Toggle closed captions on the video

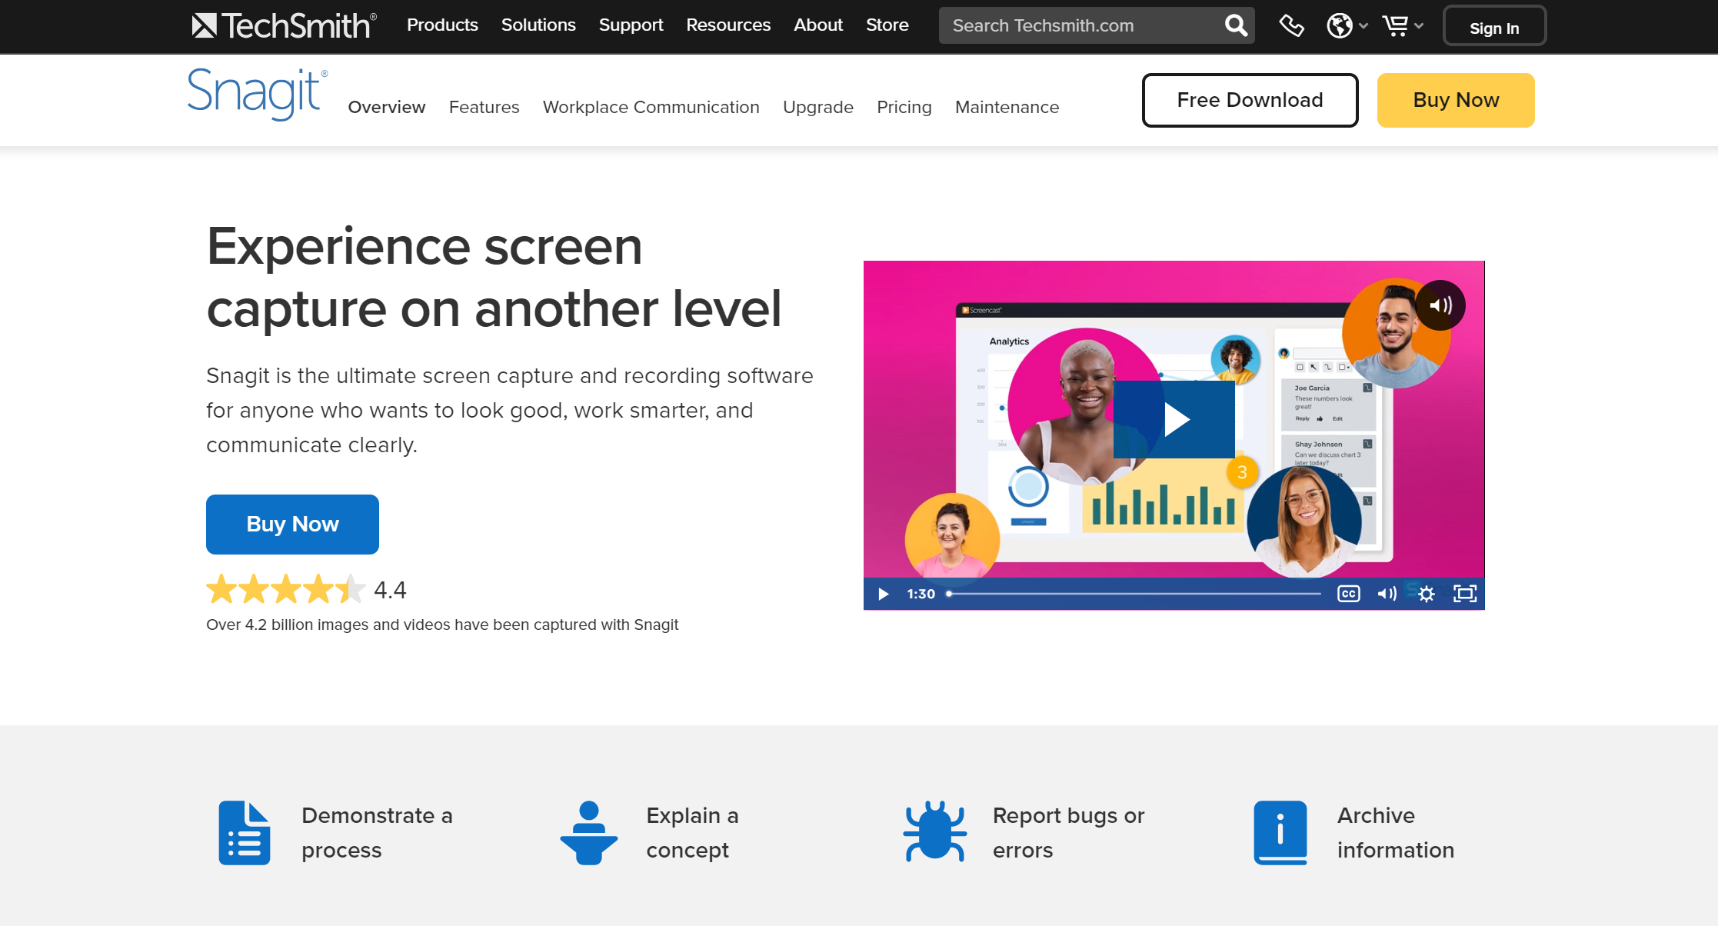pyautogui.click(x=1348, y=594)
